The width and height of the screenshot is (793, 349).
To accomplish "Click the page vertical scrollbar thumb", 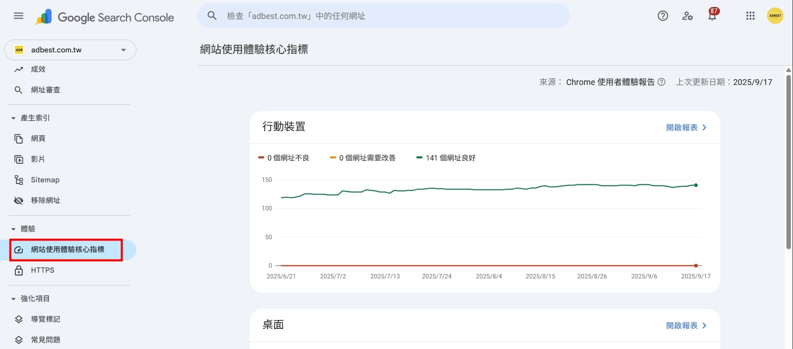I will [x=788, y=162].
